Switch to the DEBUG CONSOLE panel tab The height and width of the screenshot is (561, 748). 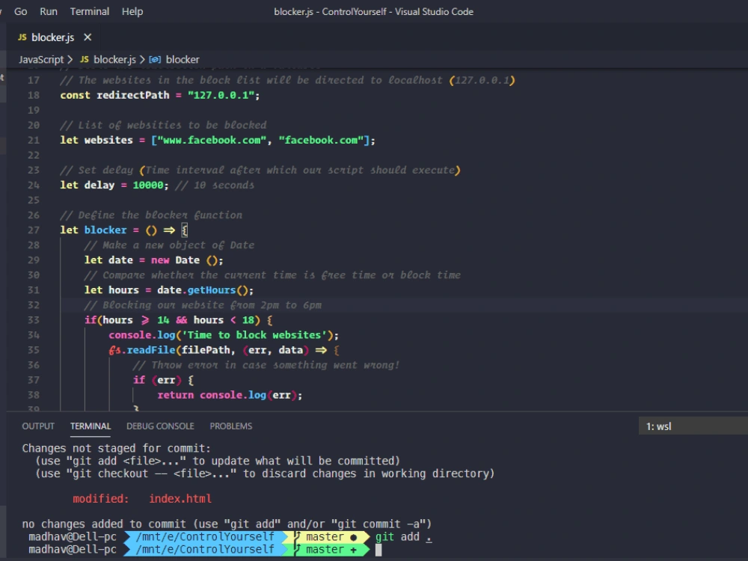click(x=160, y=426)
